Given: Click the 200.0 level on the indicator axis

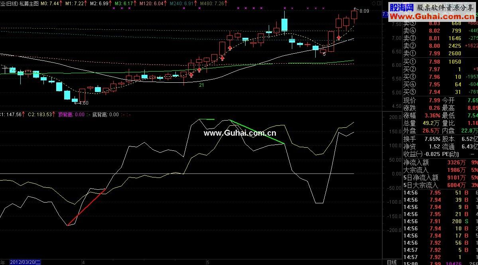Looking at the screenshot, I should point(395,117).
